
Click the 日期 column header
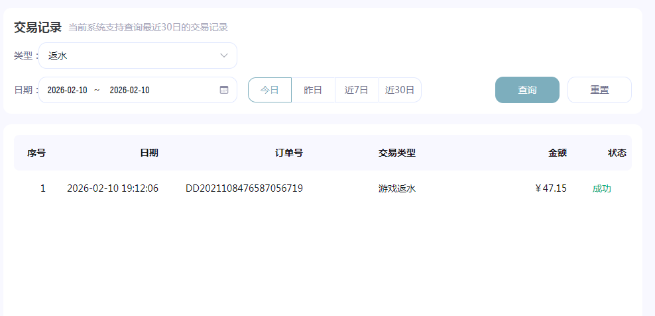click(149, 153)
